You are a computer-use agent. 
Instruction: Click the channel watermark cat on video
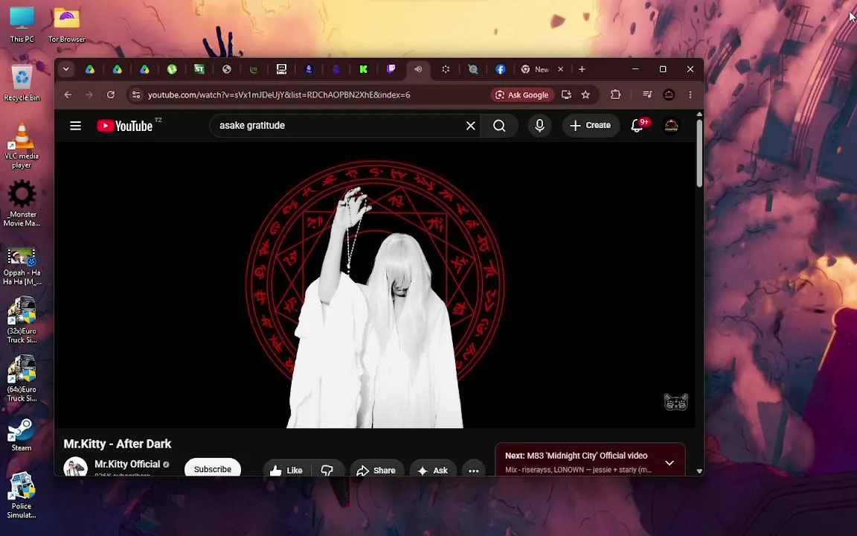pos(675,402)
